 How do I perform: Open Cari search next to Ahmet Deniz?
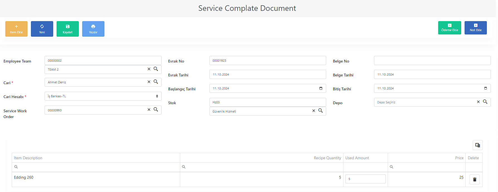tap(156, 82)
